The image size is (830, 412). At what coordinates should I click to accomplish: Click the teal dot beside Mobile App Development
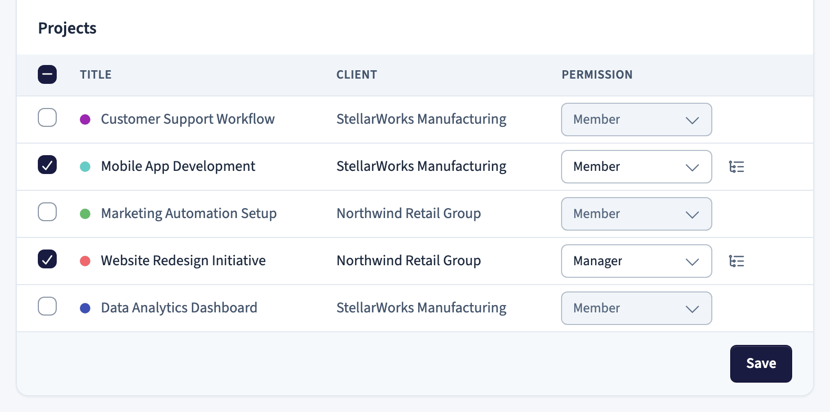tap(85, 167)
